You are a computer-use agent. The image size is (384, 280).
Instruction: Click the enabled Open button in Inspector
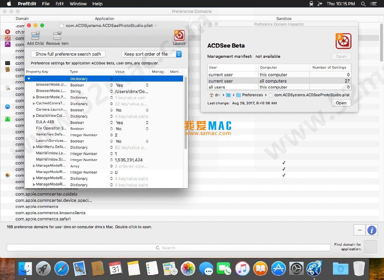(x=341, y=103)
